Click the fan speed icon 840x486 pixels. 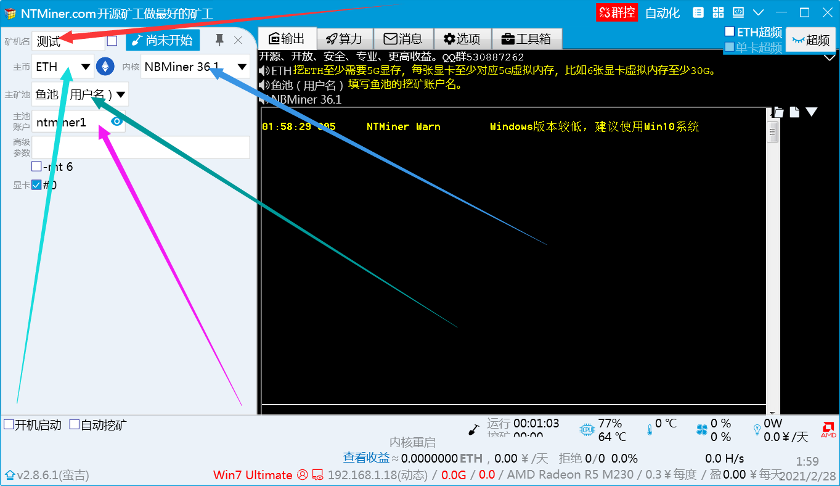701,430
